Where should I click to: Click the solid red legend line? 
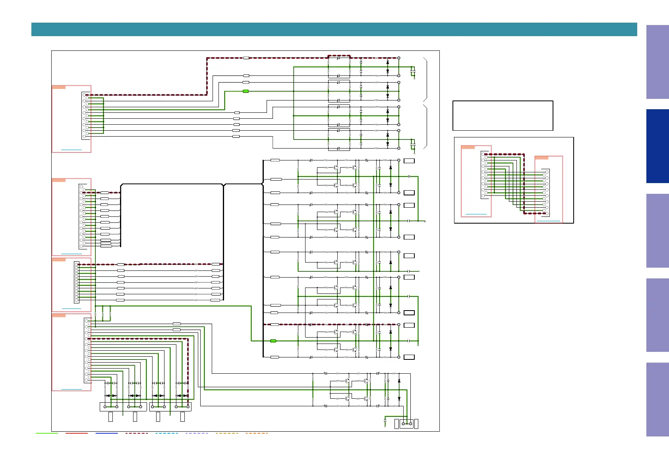point(77,433)
